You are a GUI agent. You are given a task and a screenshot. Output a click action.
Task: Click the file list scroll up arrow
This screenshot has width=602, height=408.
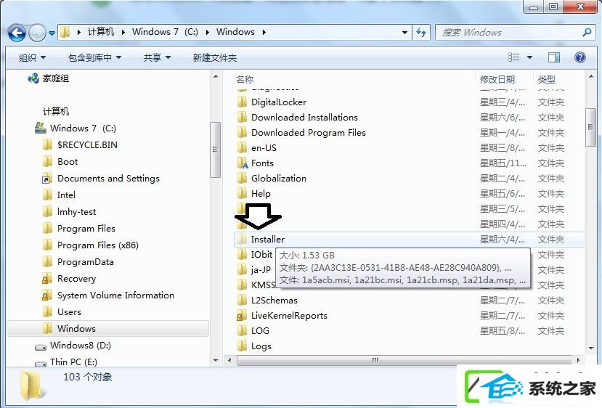591,77
